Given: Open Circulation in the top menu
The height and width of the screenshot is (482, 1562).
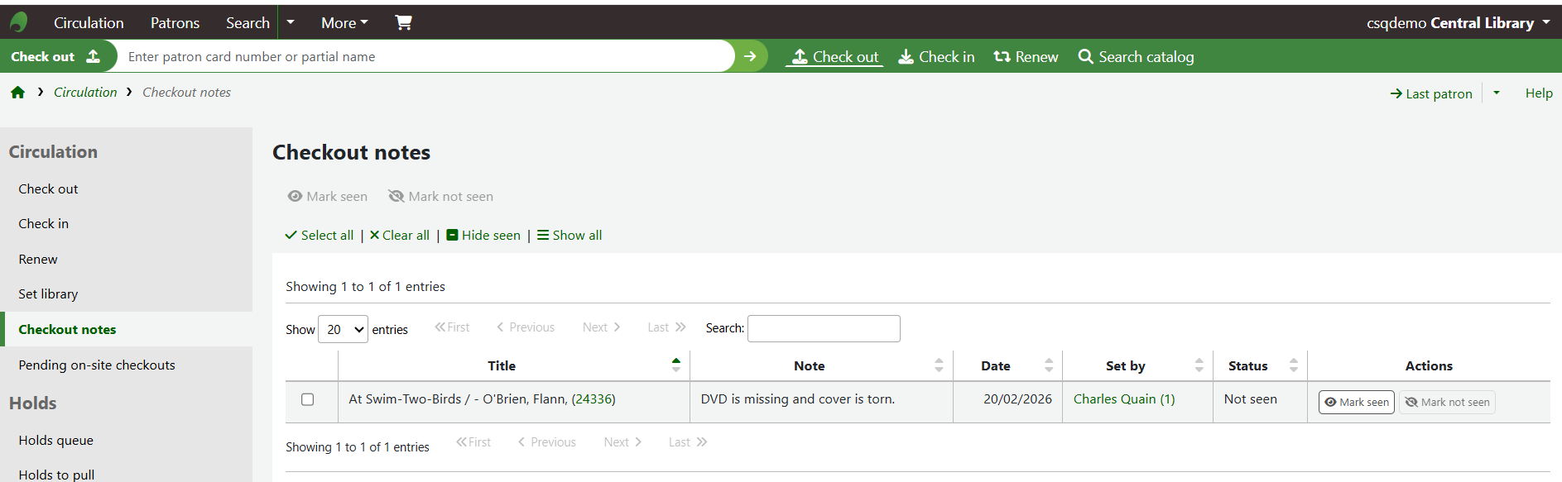Looking at the screenshot, I should [89, 22].
